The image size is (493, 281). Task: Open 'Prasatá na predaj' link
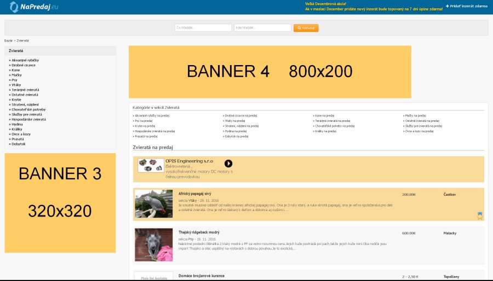click(146, 137)
